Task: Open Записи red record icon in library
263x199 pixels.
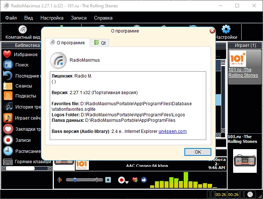Action: pyautogui.click(x=8, y=140)
